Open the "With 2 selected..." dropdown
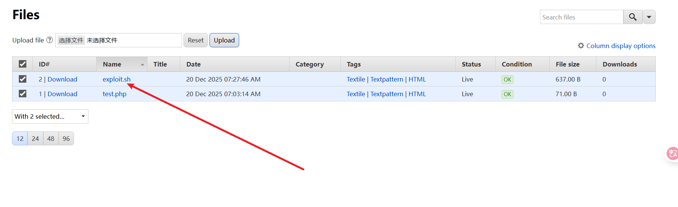The width and height of the screenshot is (678, 207). [50, 116]
